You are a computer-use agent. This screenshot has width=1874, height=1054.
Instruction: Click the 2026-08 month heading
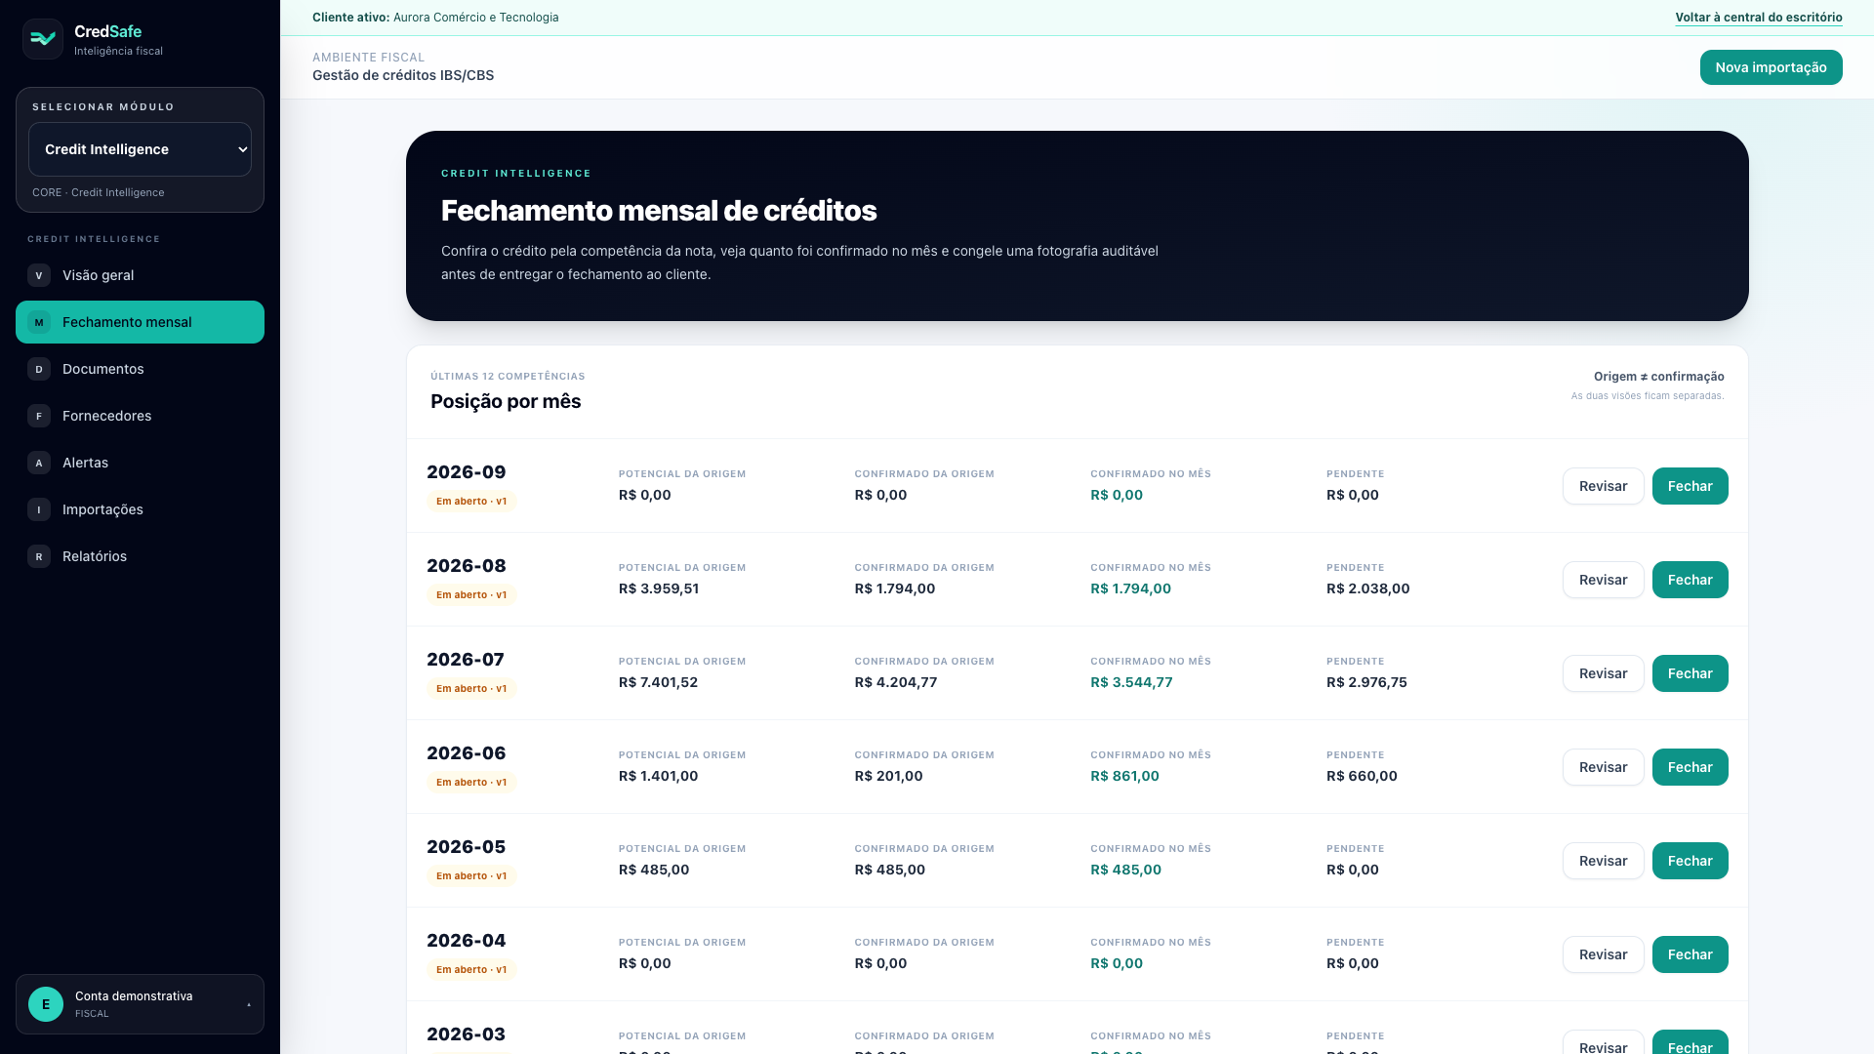[x=467, y=566]
